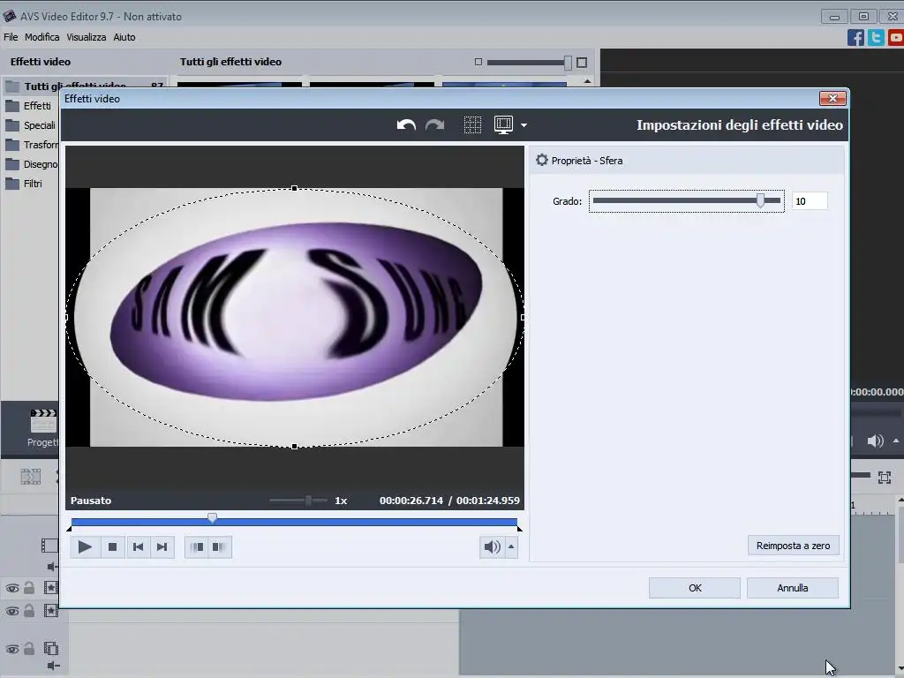Viewport: 904px width, 678px height.
Task: Click the playback speed slider next to 1x
Action: click(x=308, y=501)
